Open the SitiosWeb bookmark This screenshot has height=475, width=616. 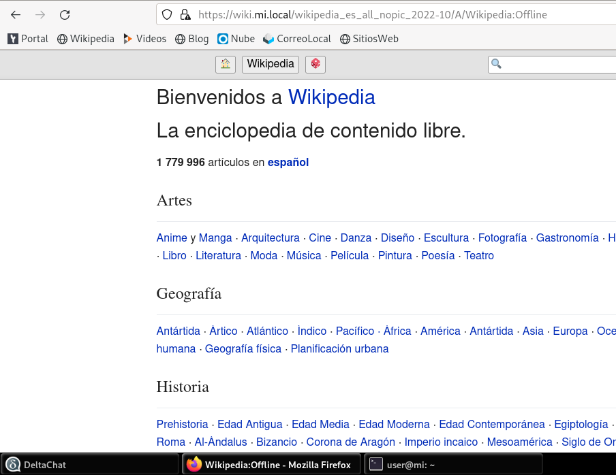369,39
